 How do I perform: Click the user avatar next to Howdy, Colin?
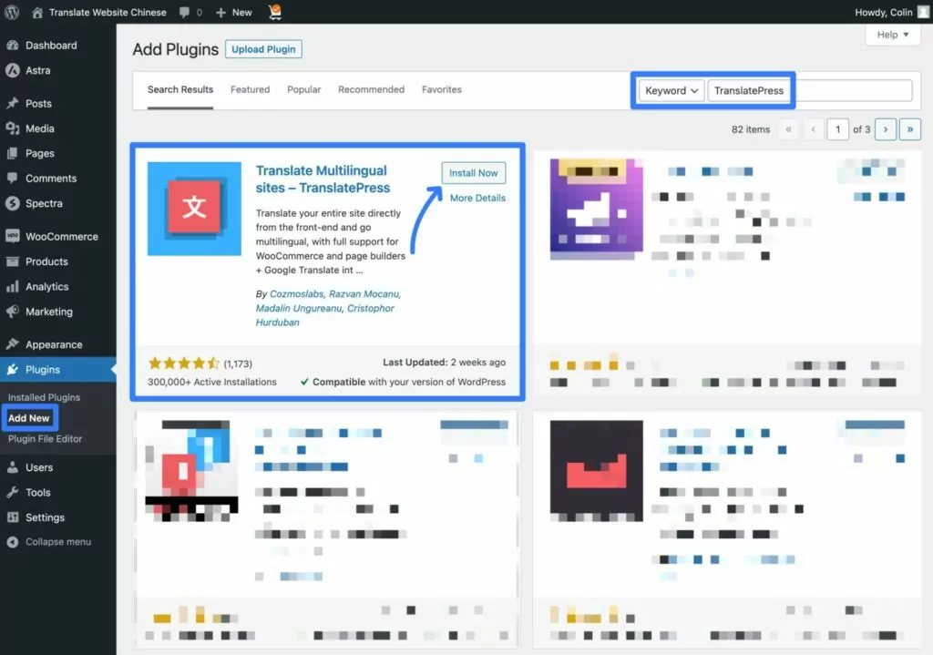[924, 12]
